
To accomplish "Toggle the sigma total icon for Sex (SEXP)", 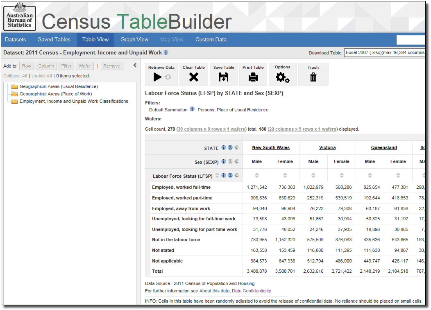I will [x=230, y=162].
